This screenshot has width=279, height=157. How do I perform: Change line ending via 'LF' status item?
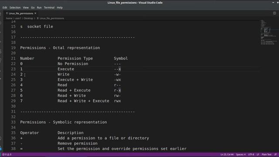[258, 154]
